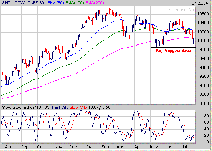Select the EMA(50) legend label
The width and height of the screenshot is (212, 151).
[56, 3]
